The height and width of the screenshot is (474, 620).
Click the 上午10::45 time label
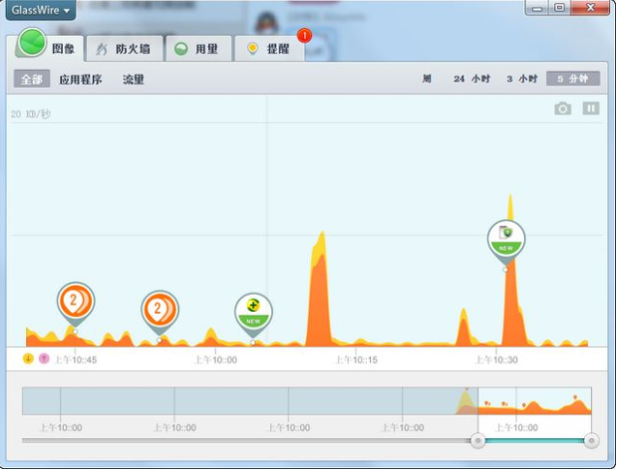click(x=75, y=359)
